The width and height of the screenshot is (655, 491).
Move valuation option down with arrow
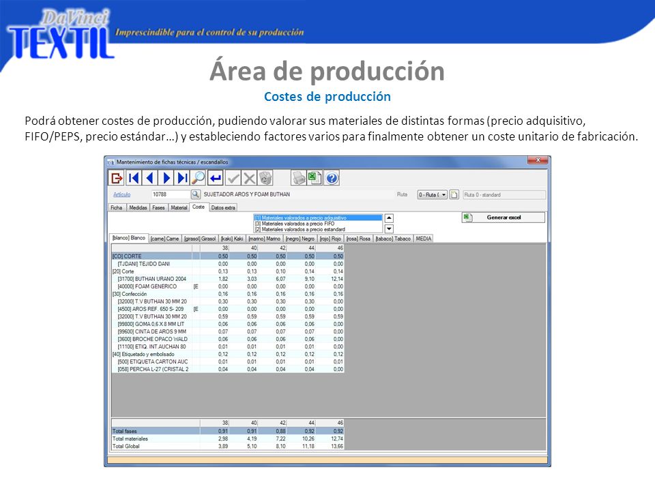pos(389,228)
